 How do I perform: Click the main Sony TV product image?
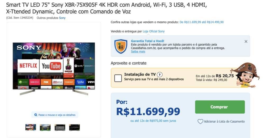54,69
